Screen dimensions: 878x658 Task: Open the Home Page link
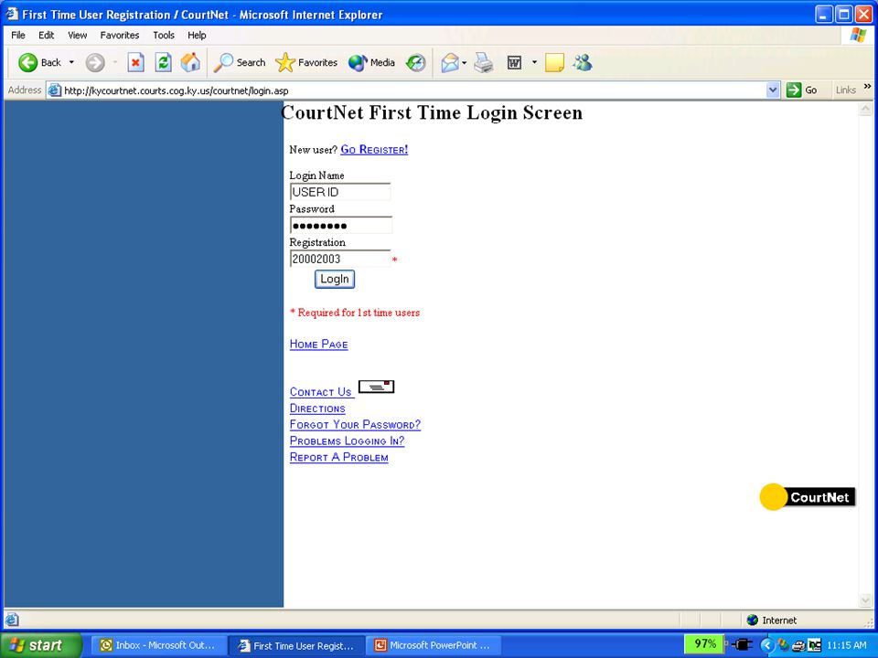(x=318, y=345)
